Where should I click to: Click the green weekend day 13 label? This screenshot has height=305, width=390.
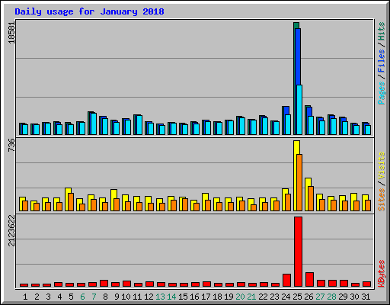point(160,297)
